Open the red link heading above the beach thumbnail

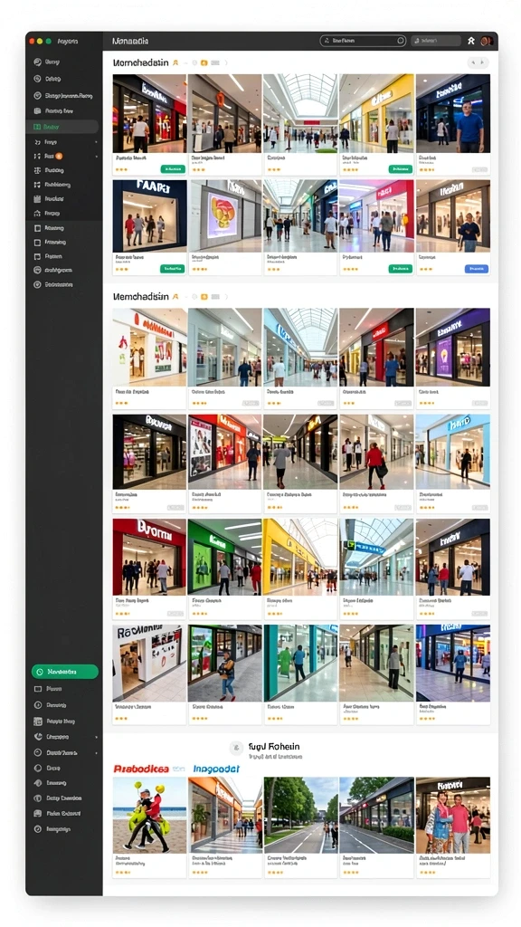141,769
